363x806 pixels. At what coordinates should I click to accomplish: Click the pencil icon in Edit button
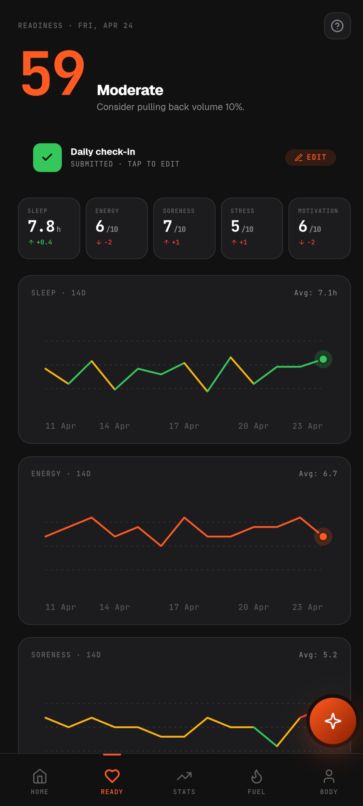(299, 158)
